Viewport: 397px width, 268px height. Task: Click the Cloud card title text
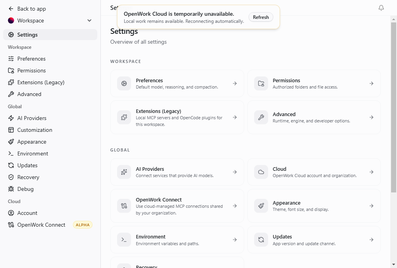[280, 169]
